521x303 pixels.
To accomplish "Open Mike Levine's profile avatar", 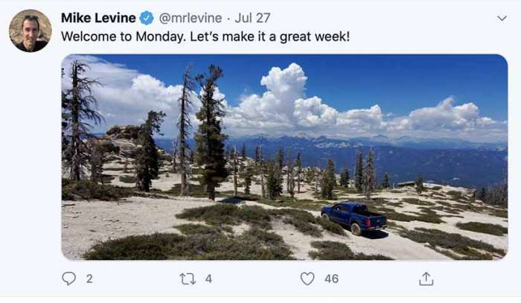I will (30, 31).
